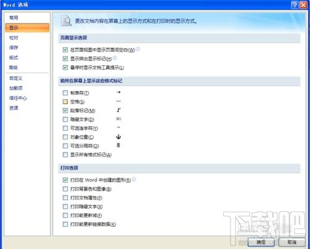
Task: Toggle 显示突出显示标记 checkbox
Action: [x=65, y=59]
